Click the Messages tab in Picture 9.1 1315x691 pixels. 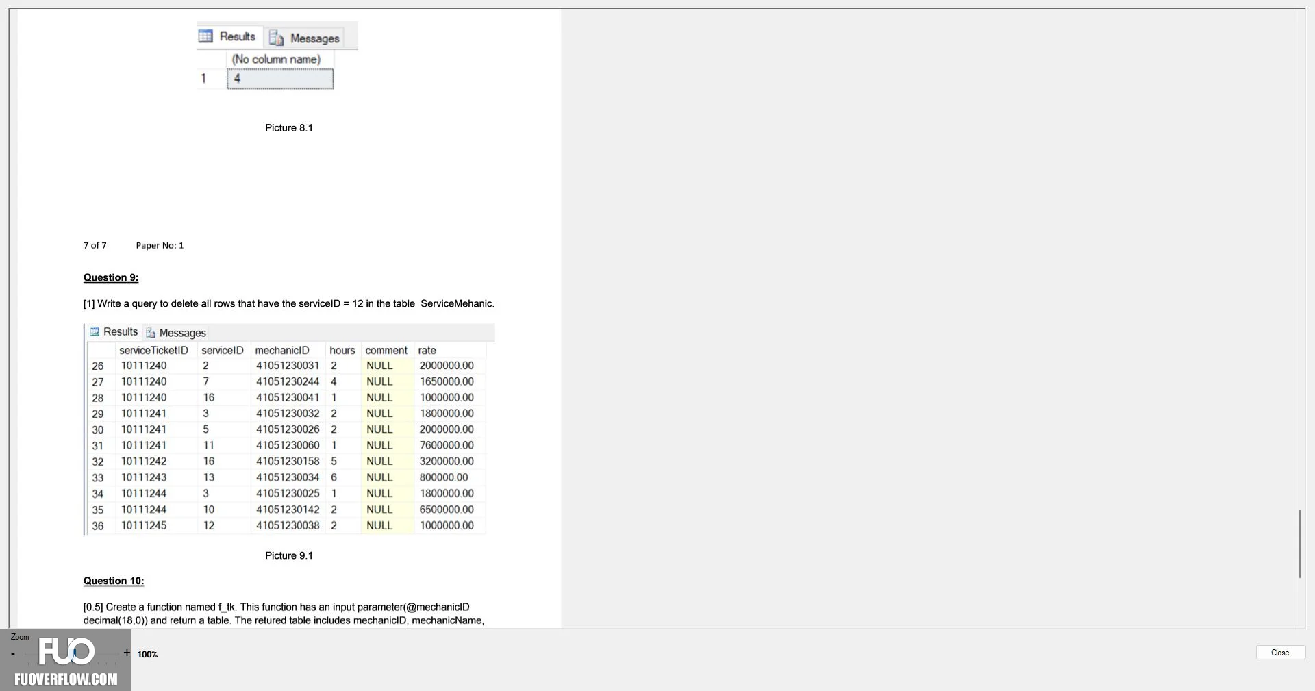pyautogui.click(x=176, y=333)
